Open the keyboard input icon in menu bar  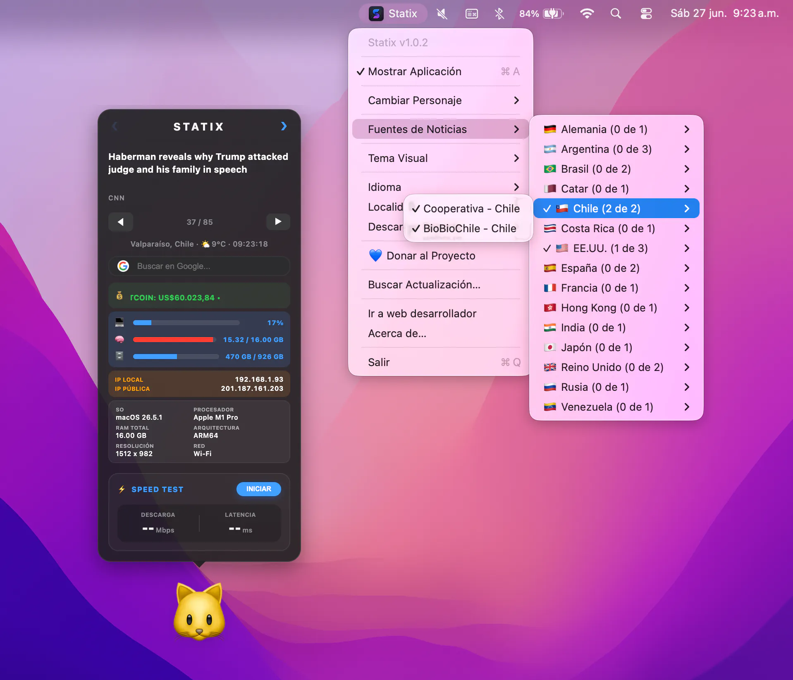pyautogui.click(x=472, y=14)
